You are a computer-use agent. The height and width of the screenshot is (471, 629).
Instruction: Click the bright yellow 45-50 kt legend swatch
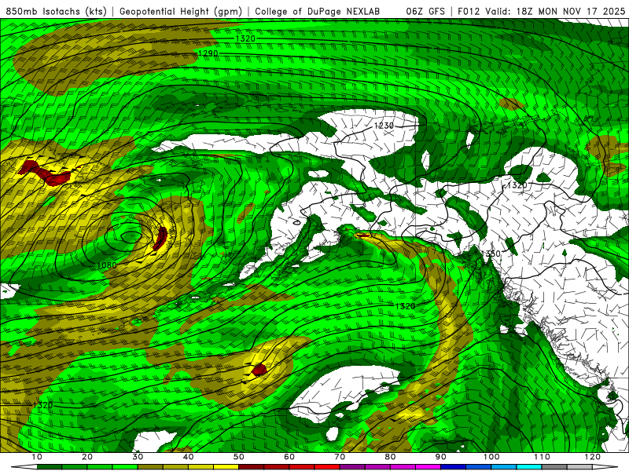coord(226,467)
